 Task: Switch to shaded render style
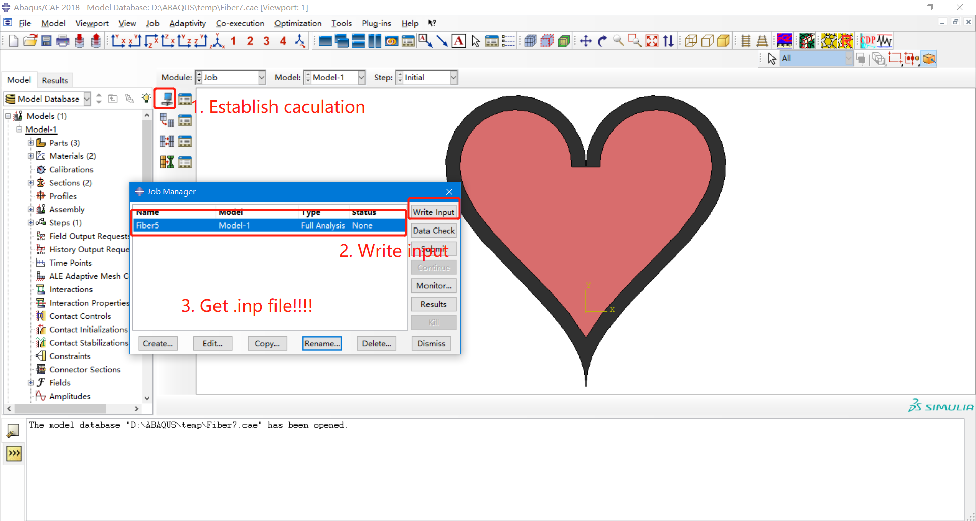(x=723, y=41)
